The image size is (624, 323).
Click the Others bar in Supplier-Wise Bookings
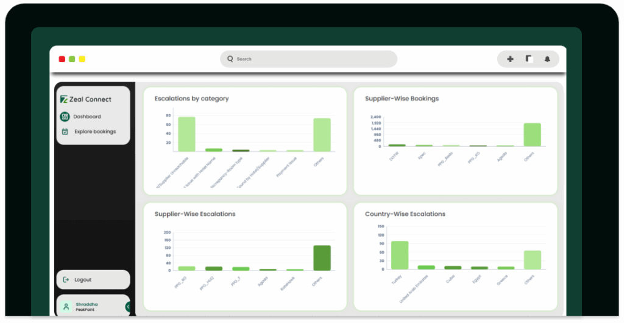click(532, 135)
